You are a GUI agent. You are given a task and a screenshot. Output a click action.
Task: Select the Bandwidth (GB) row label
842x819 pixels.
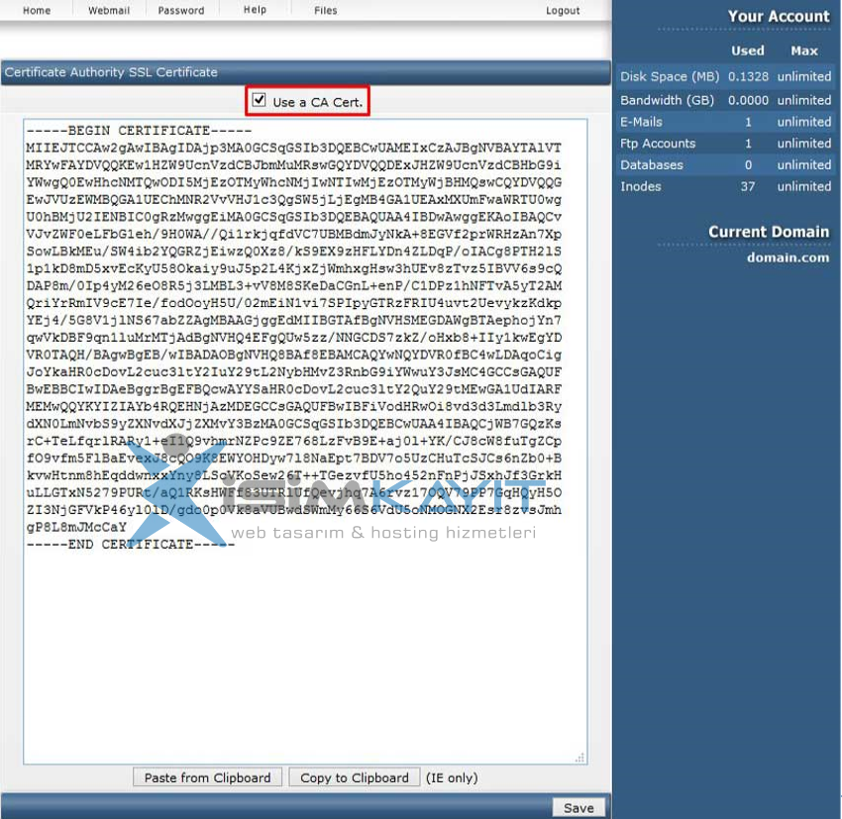[667, 100]
